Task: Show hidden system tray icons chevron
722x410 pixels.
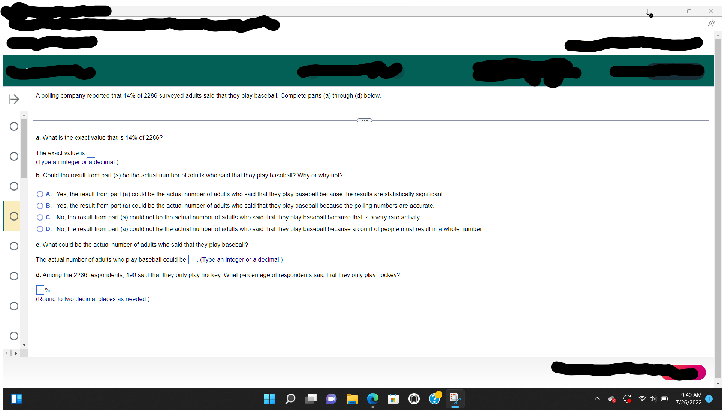Action: (x=597, y=399)
